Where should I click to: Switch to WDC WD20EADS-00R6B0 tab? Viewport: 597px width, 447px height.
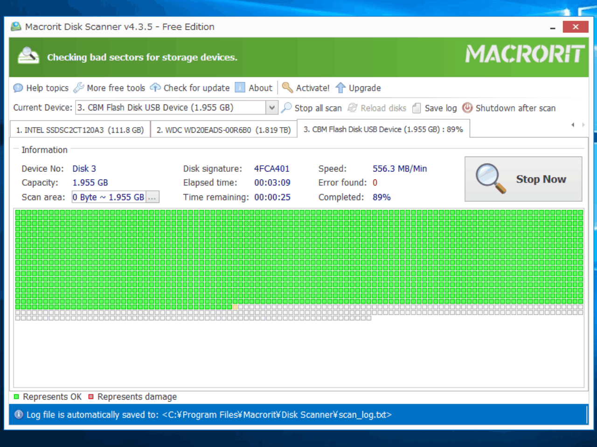(x=223, y=130)
